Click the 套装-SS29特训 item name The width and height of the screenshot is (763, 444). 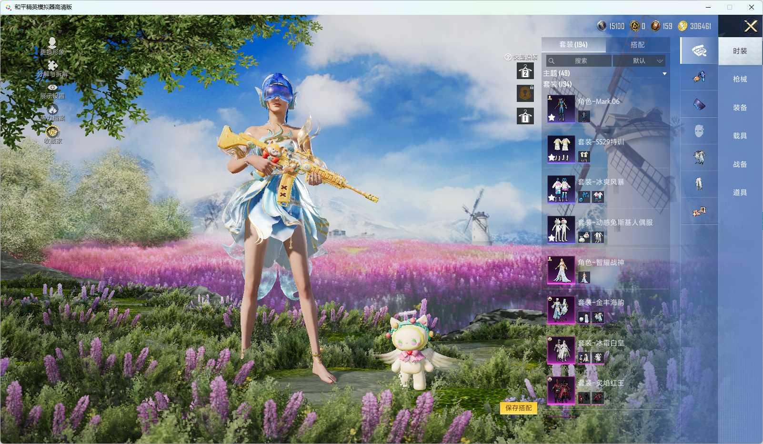601,142
